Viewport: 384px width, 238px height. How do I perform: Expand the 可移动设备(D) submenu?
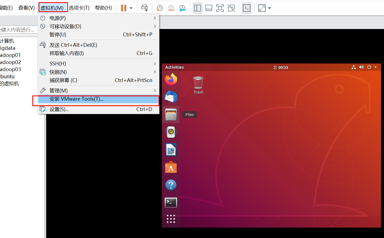coord(99,27)
